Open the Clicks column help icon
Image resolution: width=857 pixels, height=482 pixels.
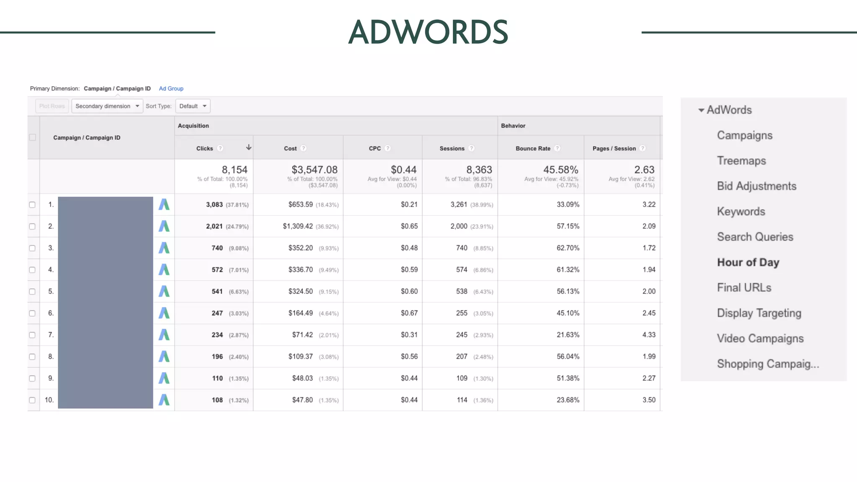pos(220,148)
